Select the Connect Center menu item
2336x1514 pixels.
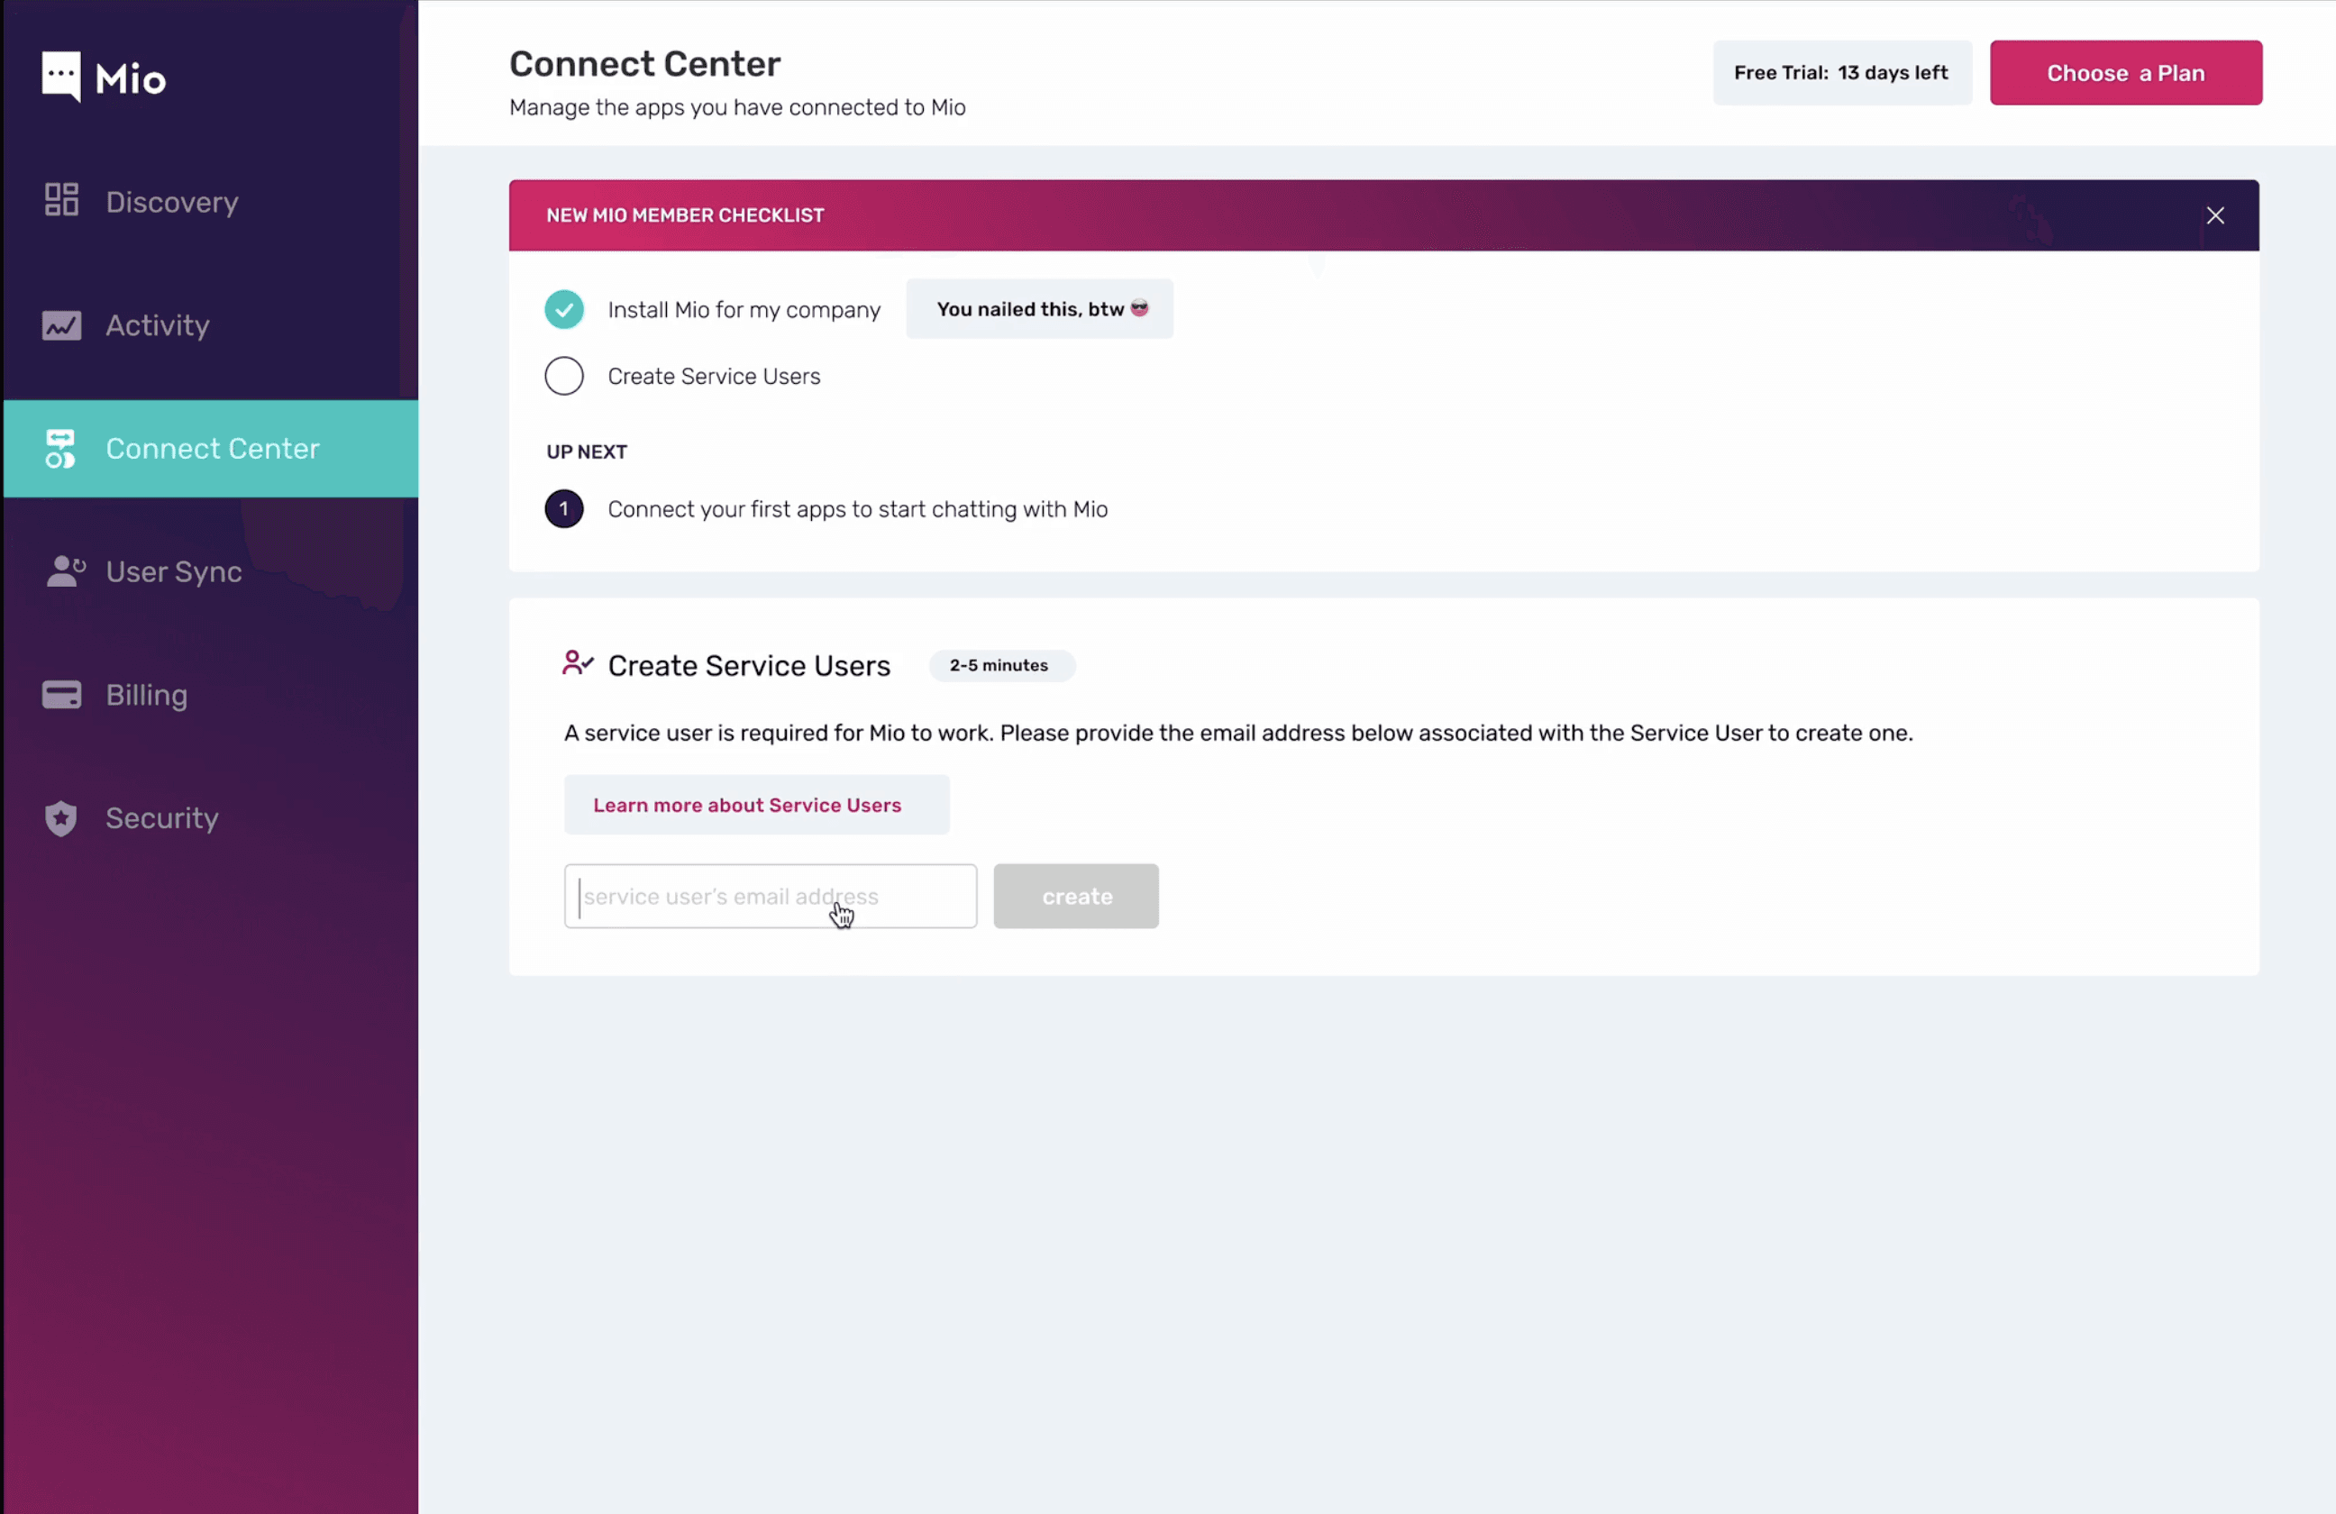pyautogui.click(x=211, y=448)
